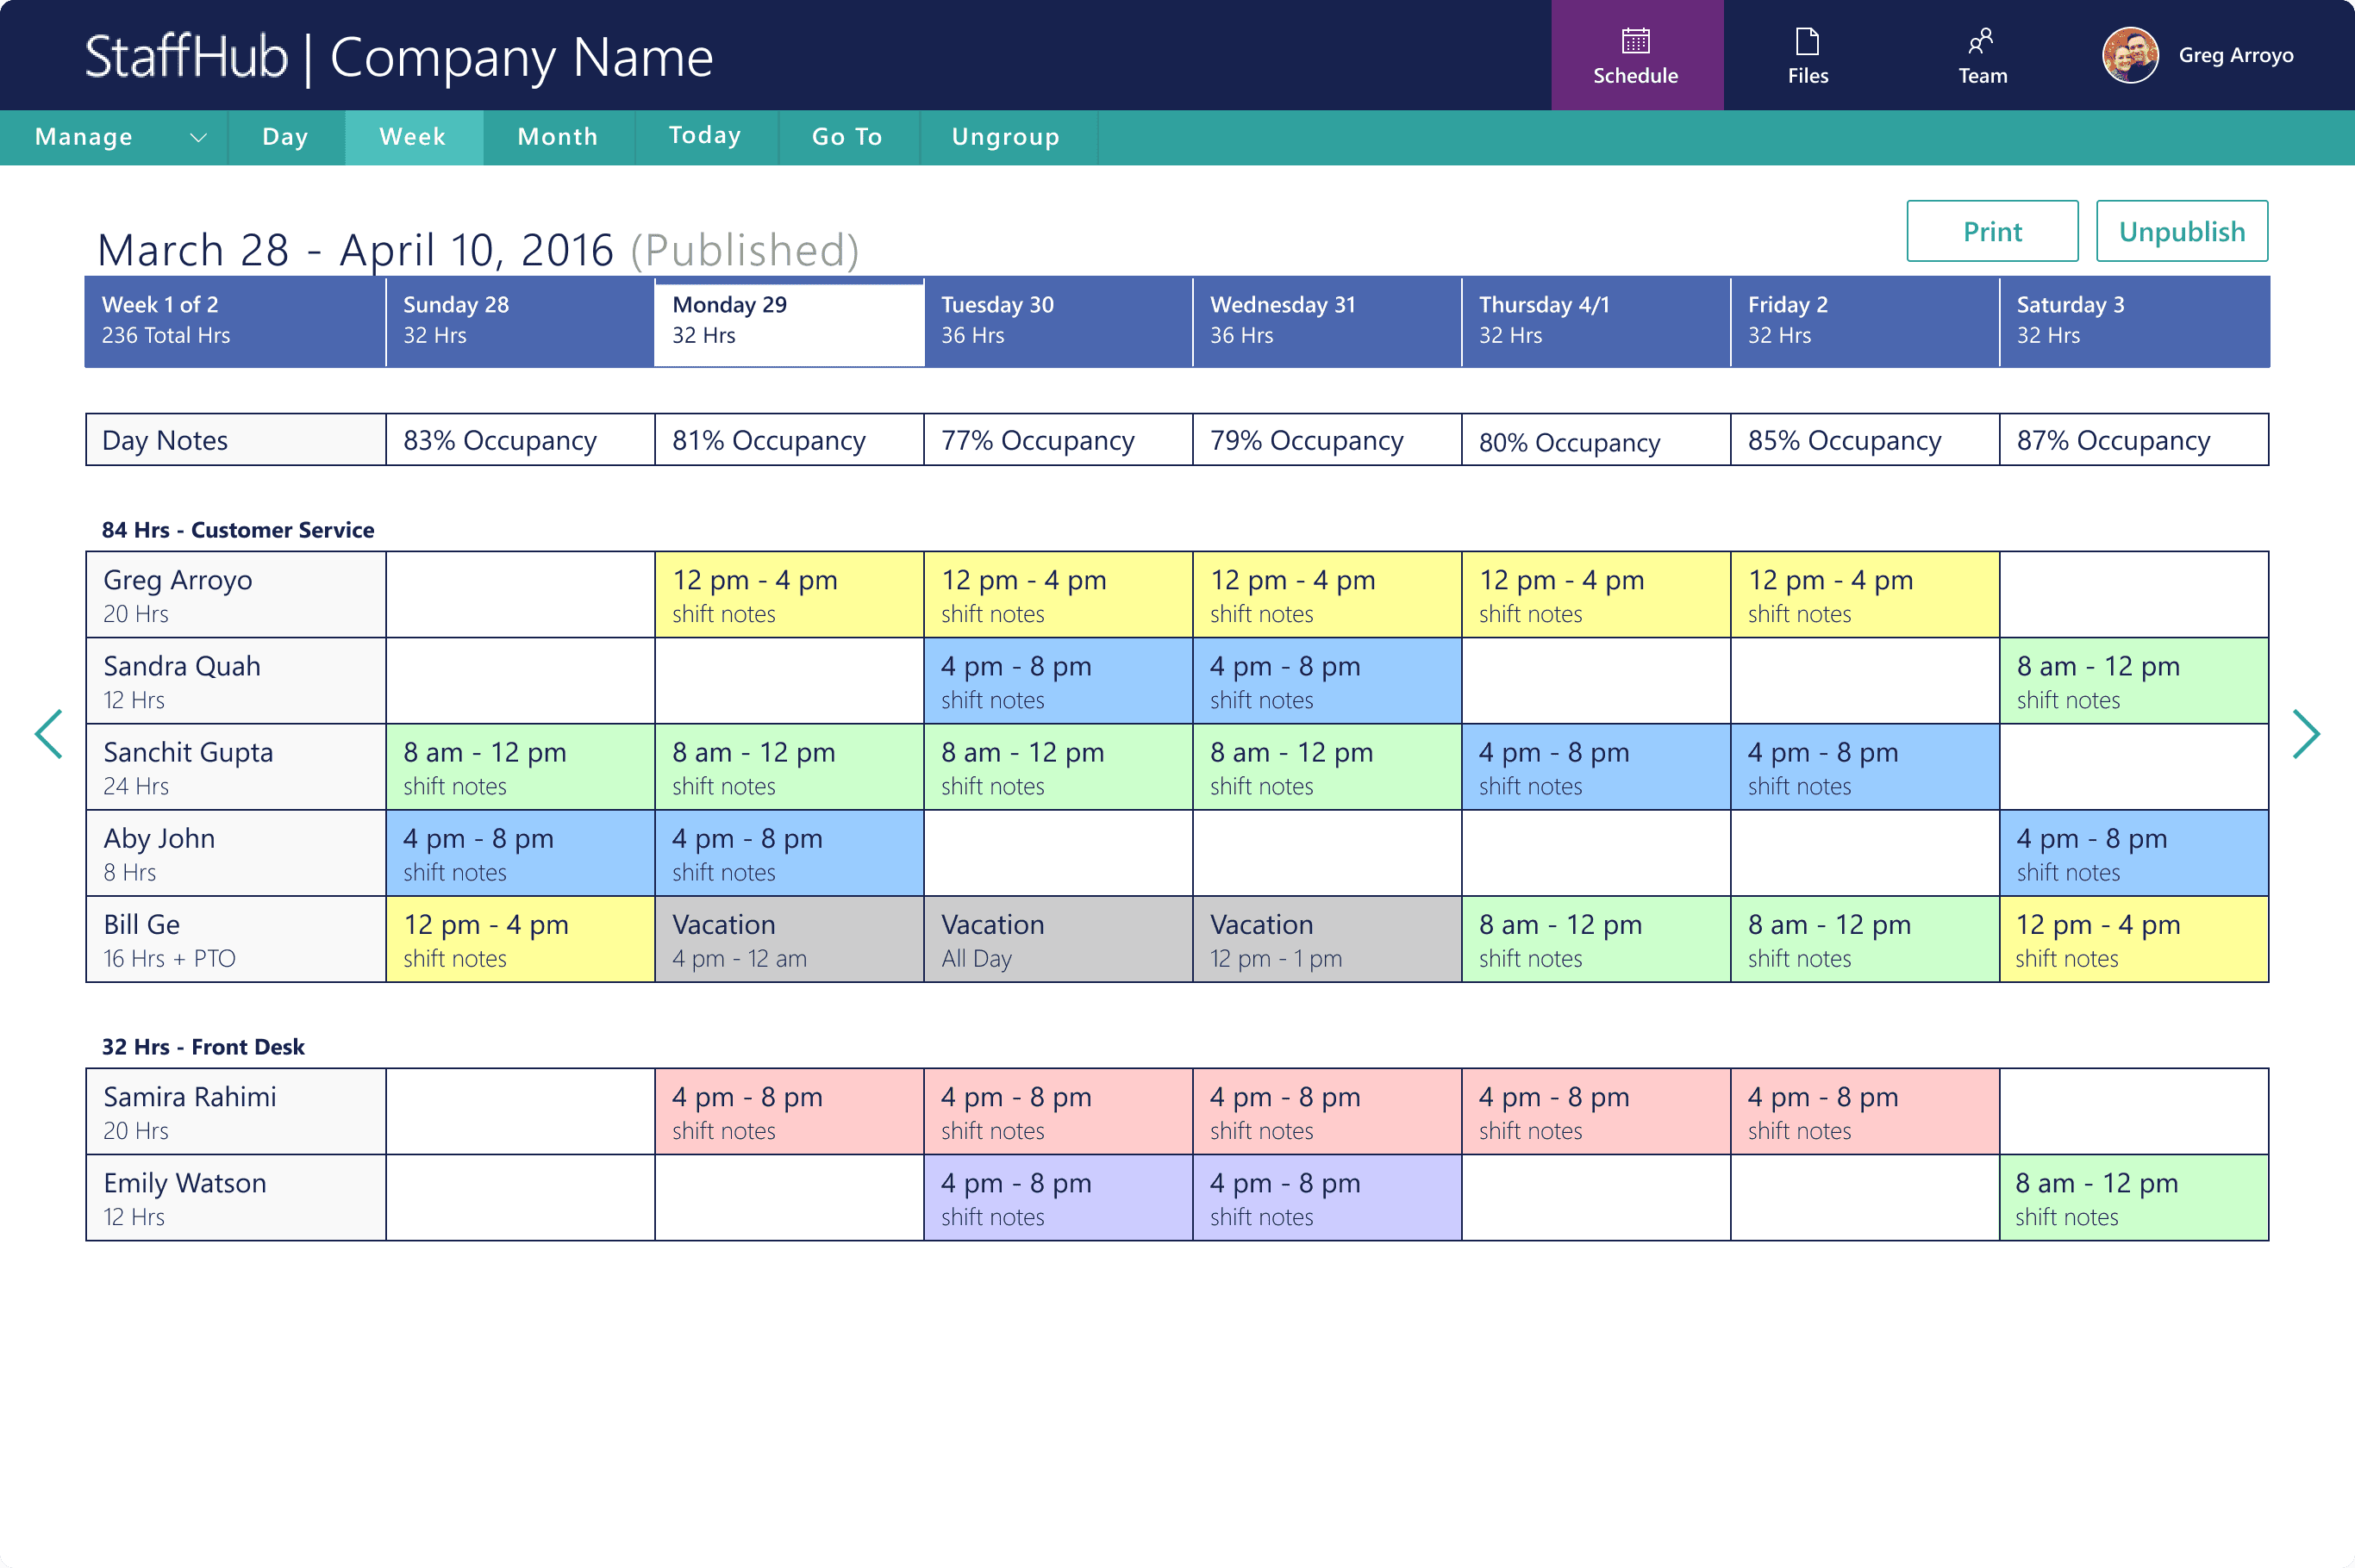Open the Go To option

(847, 137)
